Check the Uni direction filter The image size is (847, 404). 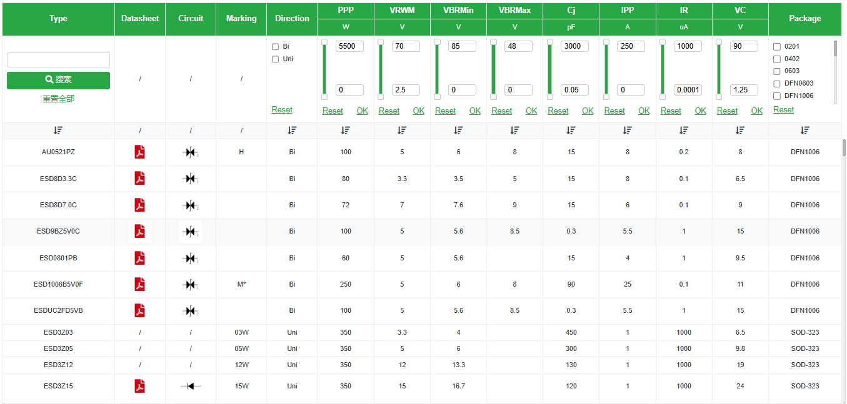pos(276,59)
